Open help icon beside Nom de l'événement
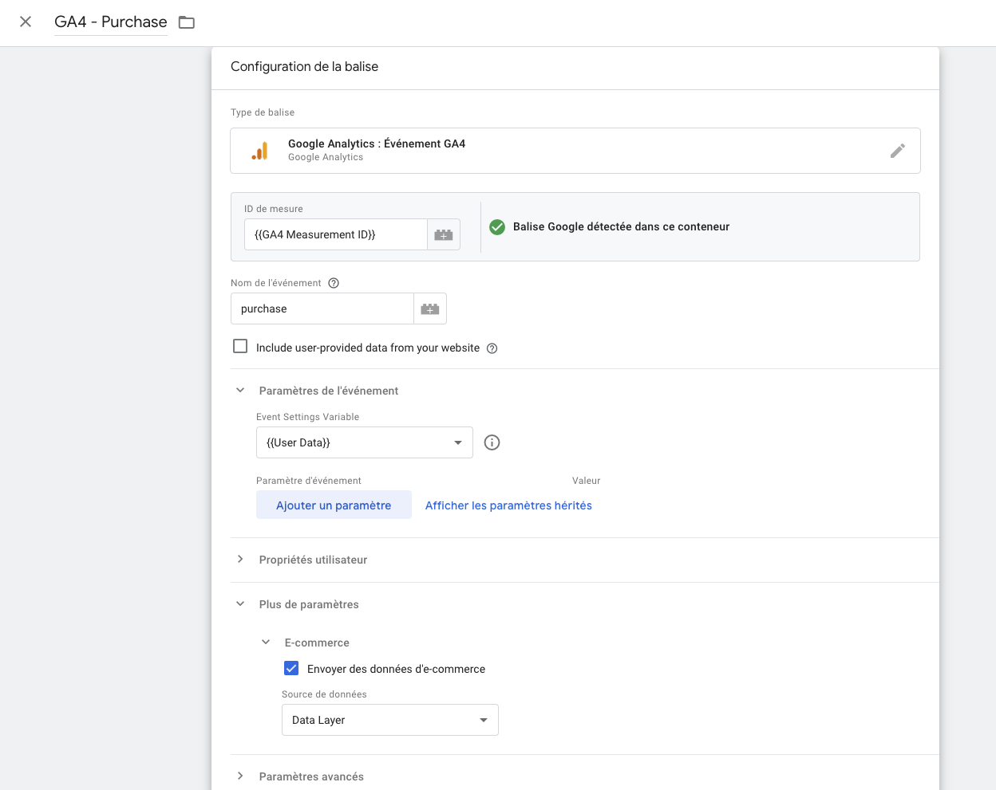 click(334, 283)
